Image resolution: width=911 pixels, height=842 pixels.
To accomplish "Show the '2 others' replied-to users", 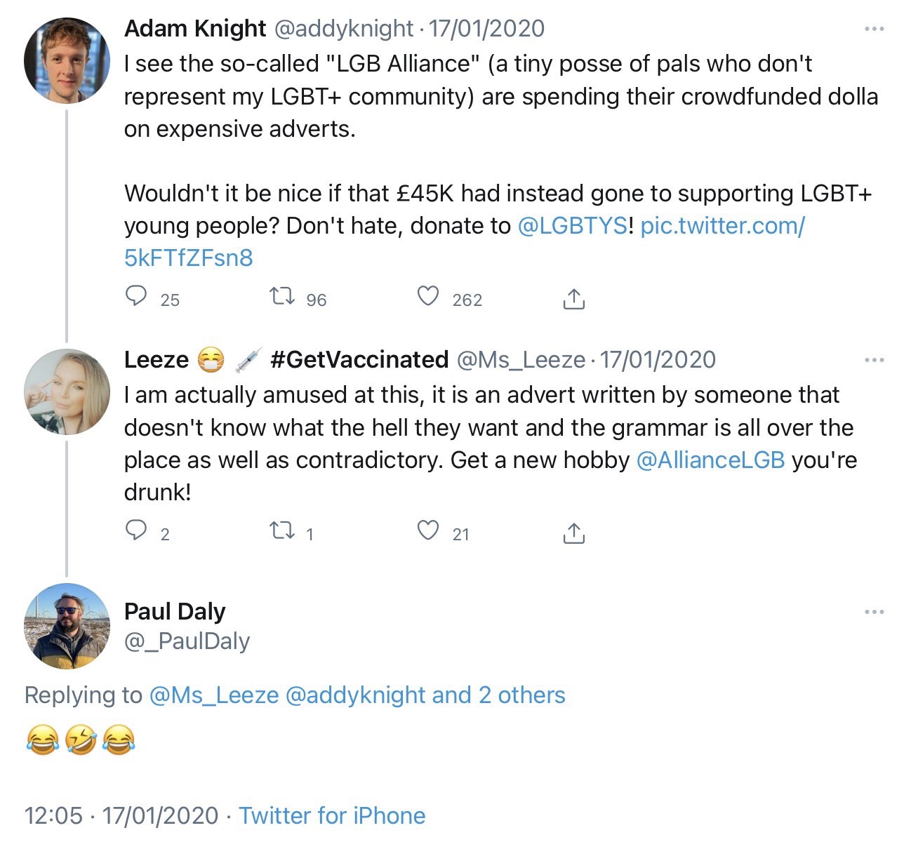I will point(521,695).
